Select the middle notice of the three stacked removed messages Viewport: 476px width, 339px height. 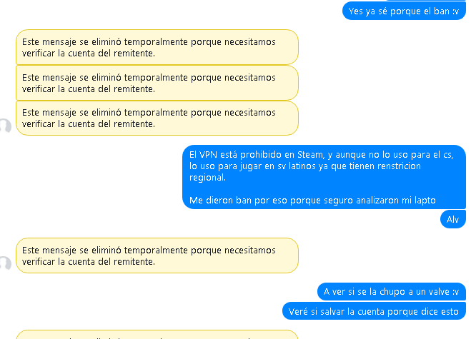[x=157, y=83]
